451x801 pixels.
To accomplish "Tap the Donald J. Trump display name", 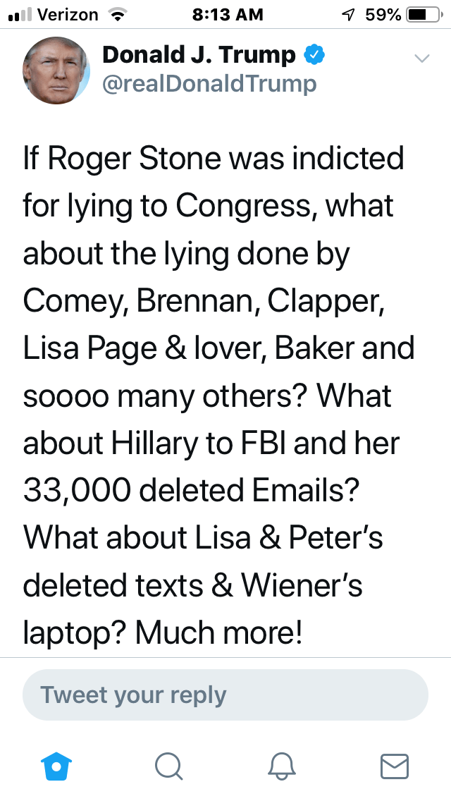I will [199, 54].
